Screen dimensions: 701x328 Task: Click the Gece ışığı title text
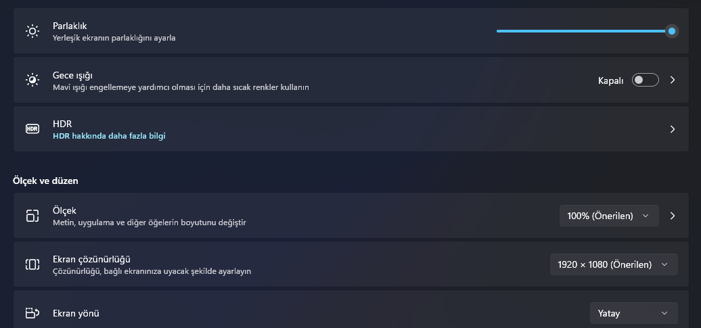point(72,75)
